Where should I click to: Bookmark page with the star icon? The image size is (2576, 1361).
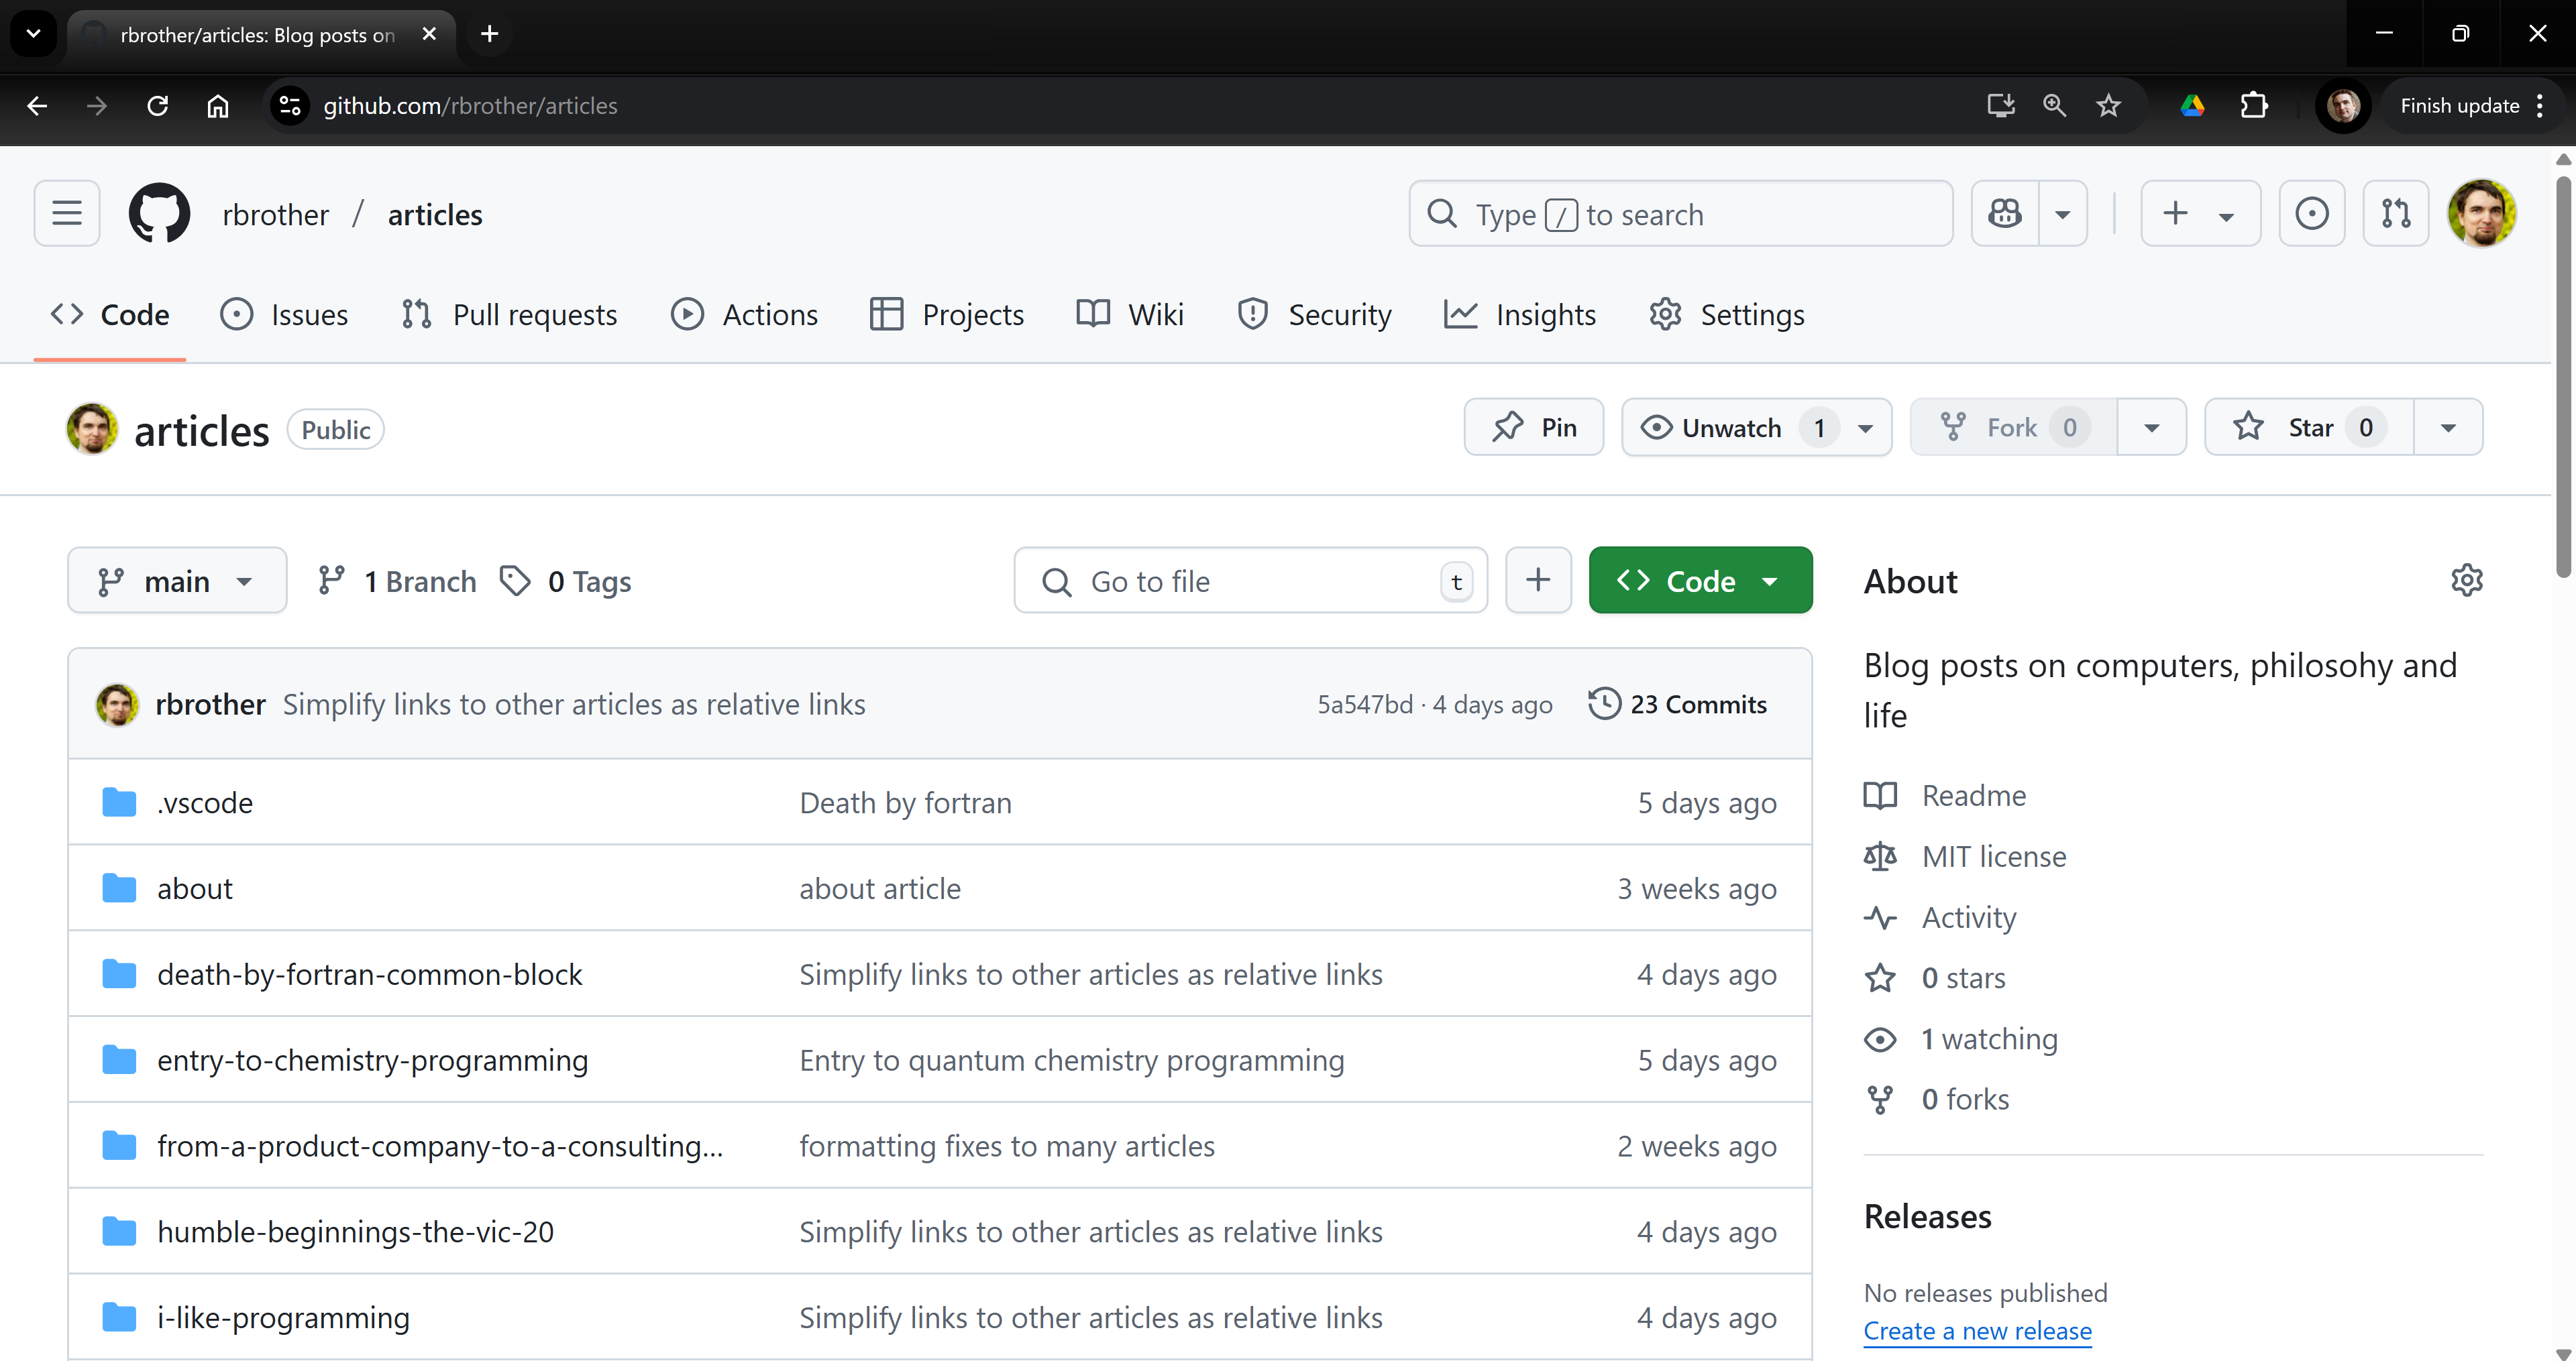point(2108,106)
